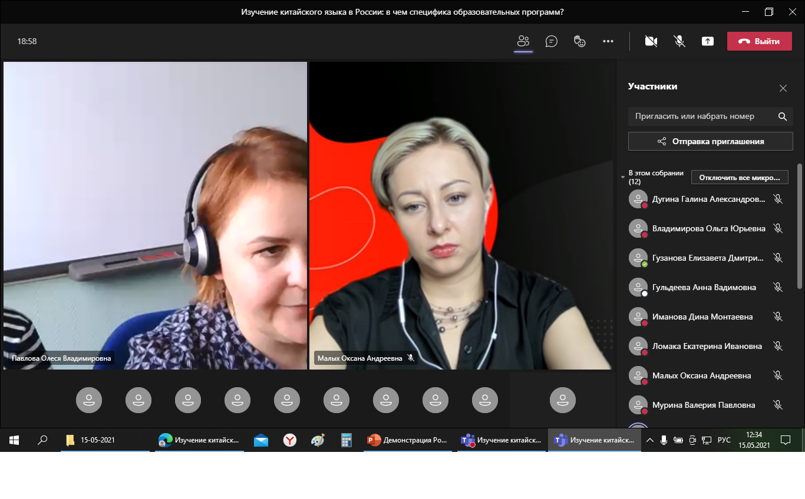Open more actions ellipsis menu
The image size is (805, 499).
tap(608, 41)
